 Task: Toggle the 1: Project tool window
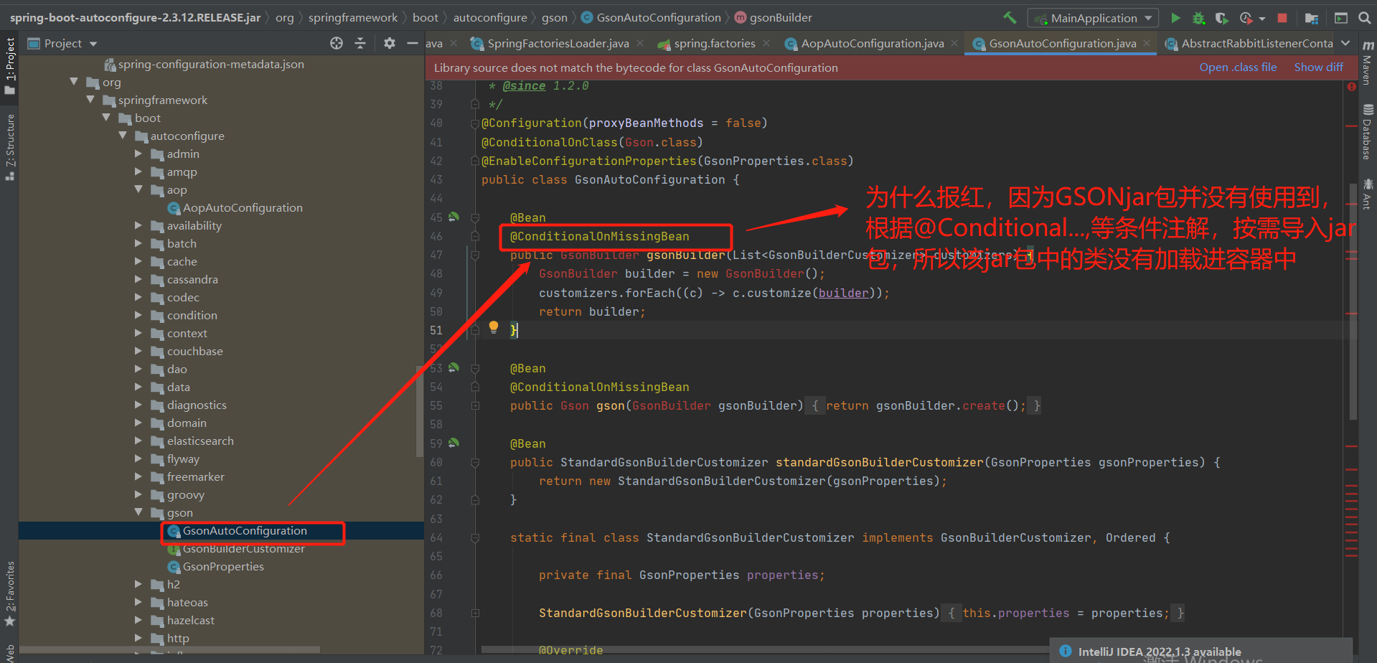click(x=9, y=66)
